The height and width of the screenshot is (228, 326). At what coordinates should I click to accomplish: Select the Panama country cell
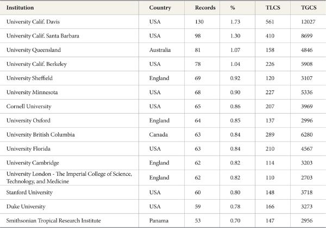pos(159,220)
